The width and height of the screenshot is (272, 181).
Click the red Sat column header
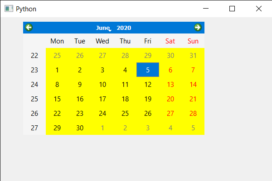170,41
